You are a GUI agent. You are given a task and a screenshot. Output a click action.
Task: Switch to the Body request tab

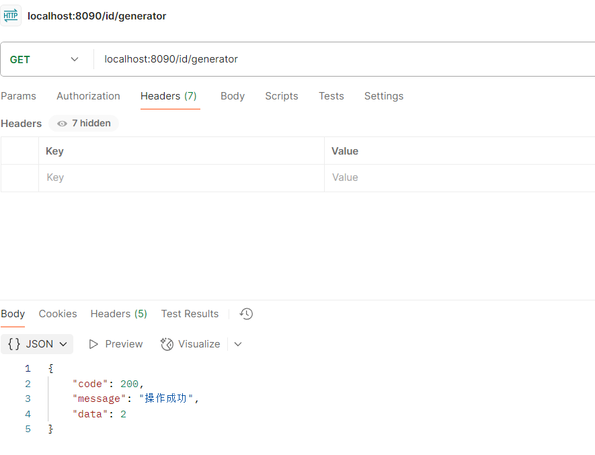(x=233, y=96)
